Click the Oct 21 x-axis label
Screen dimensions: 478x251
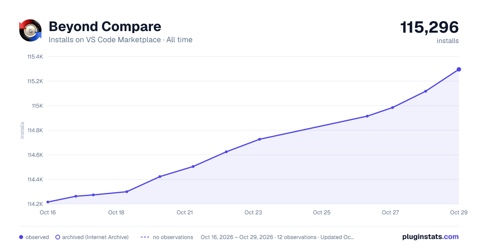185,212
